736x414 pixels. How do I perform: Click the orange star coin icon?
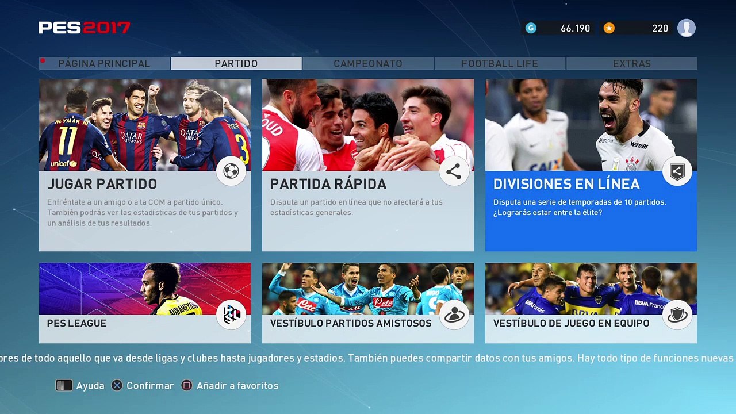pyautogui.click(x=609, y=28)
